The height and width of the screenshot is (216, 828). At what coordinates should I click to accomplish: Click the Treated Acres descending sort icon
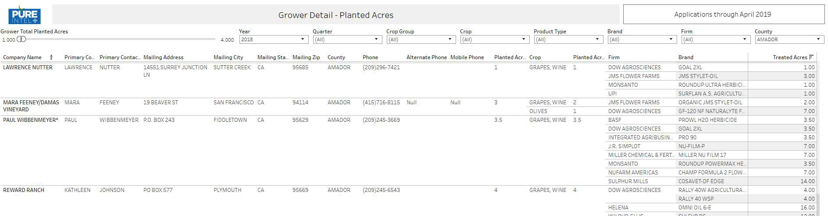coord(811,57)
